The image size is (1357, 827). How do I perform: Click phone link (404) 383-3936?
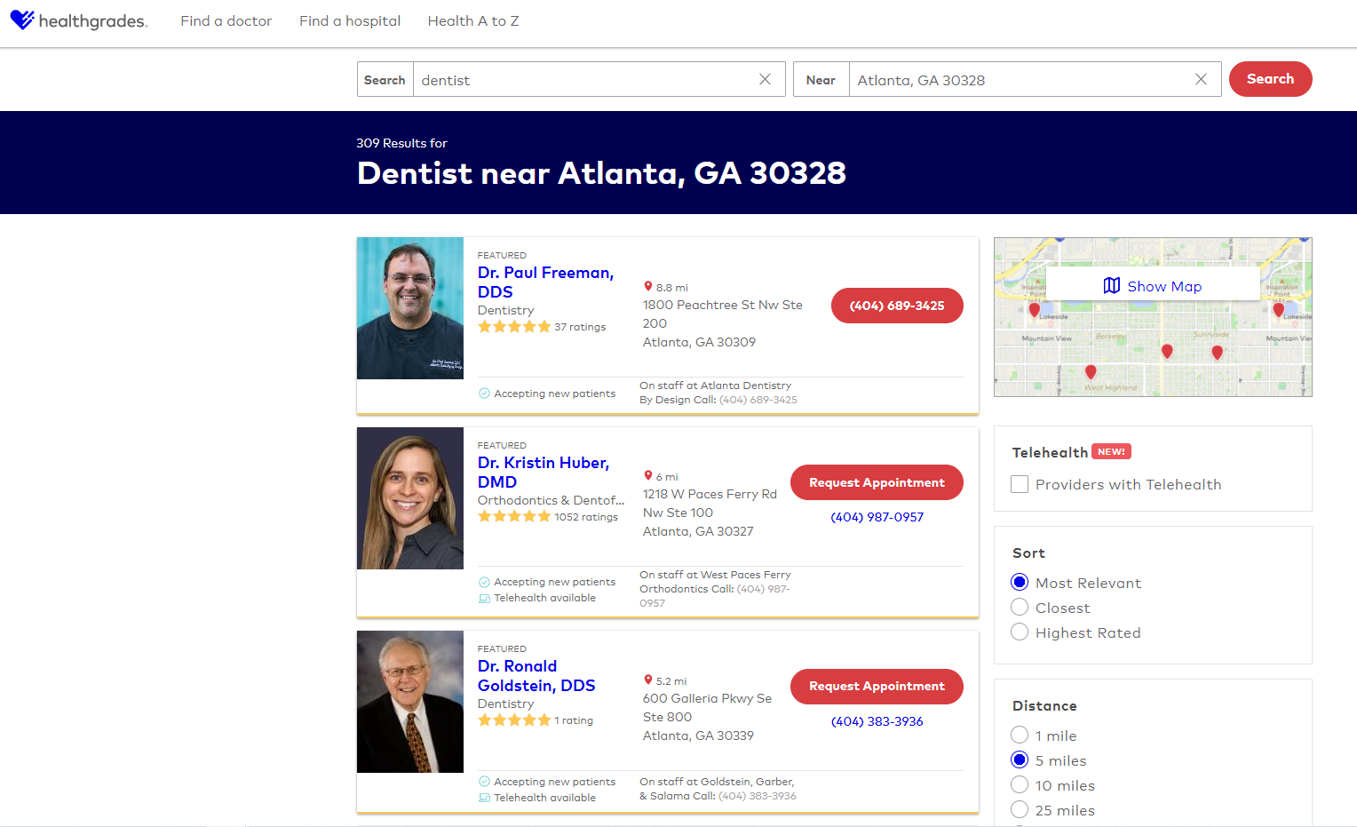(877, 721)
